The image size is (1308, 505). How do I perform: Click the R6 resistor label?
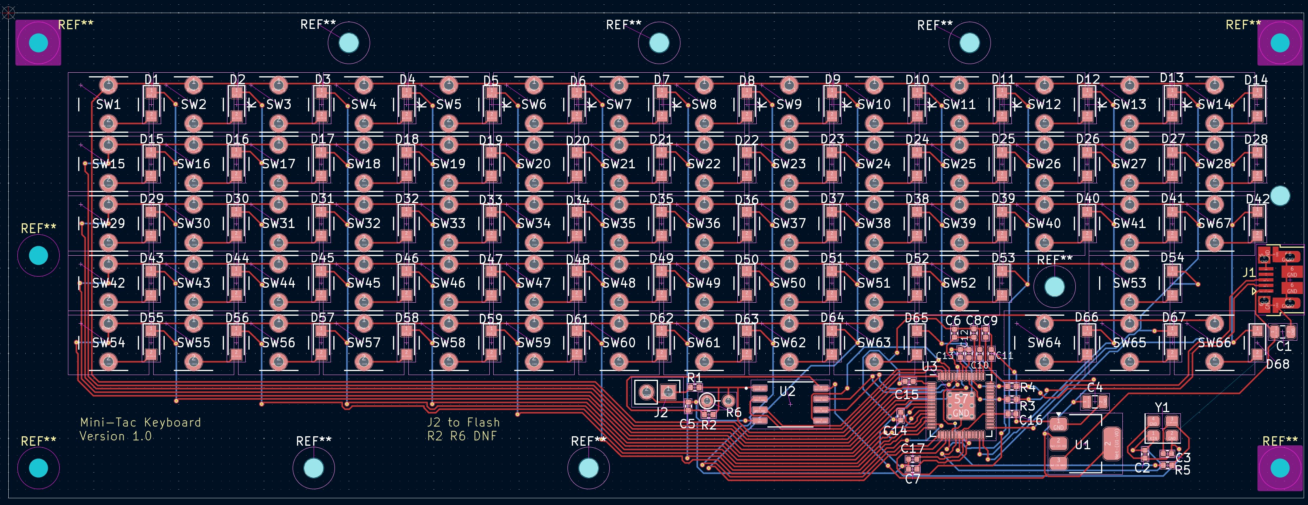pyautogui.click(x=734, y=413)
